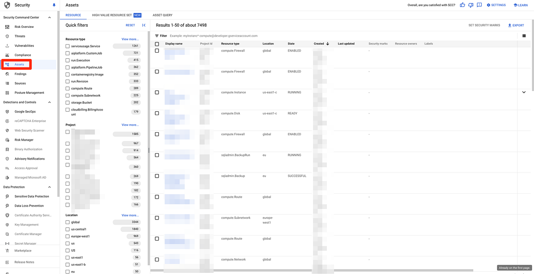Give thumbs up satisfaction feedback
This screenshot has height=274, width=534.
462,5
